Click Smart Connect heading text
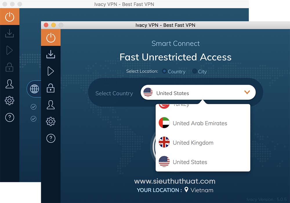This screenshot has width=290, height=203. click(x=175, y=43)
